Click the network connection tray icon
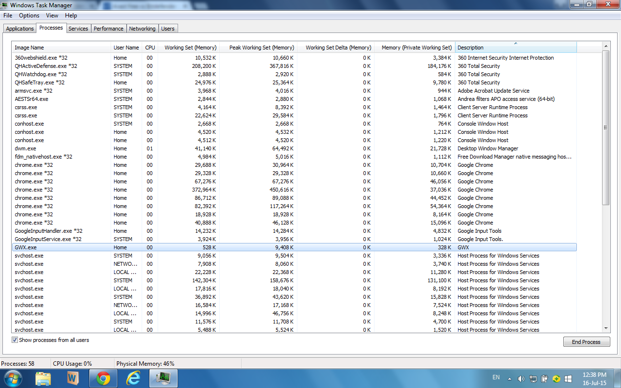621x388 pixels. tap(533, 379)
